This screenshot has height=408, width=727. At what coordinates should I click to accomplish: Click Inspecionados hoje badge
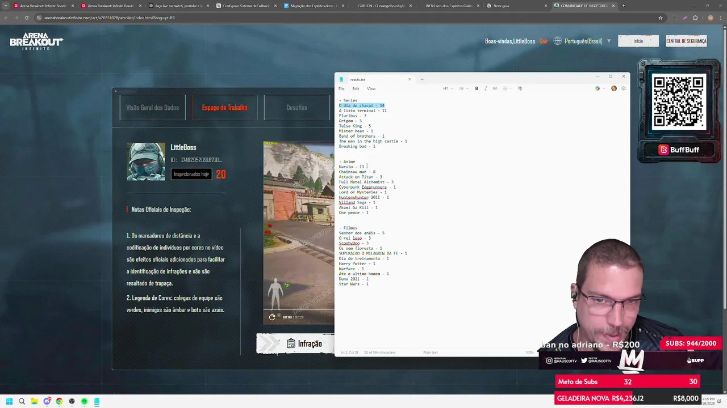191,174
